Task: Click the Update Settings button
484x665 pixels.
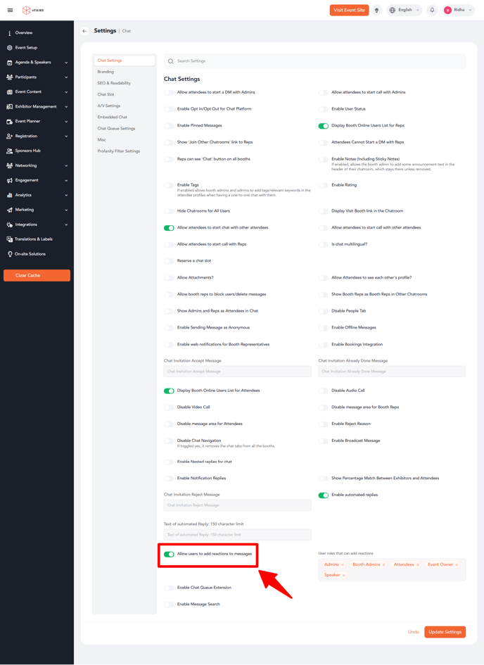Action: (x=445, y=632)
